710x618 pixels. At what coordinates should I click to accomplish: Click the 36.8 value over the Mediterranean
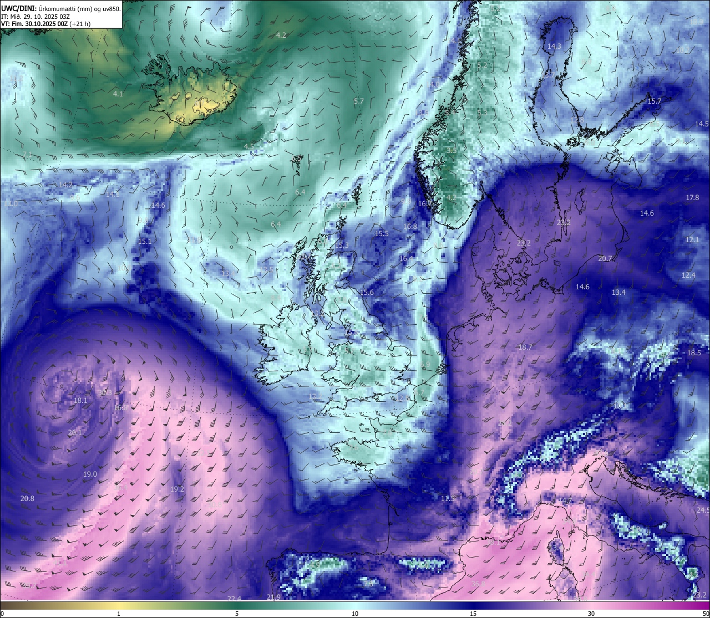478,584
